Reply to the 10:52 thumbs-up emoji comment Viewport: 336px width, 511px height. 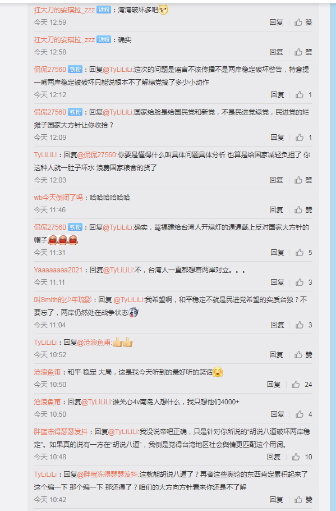[277, 354]
